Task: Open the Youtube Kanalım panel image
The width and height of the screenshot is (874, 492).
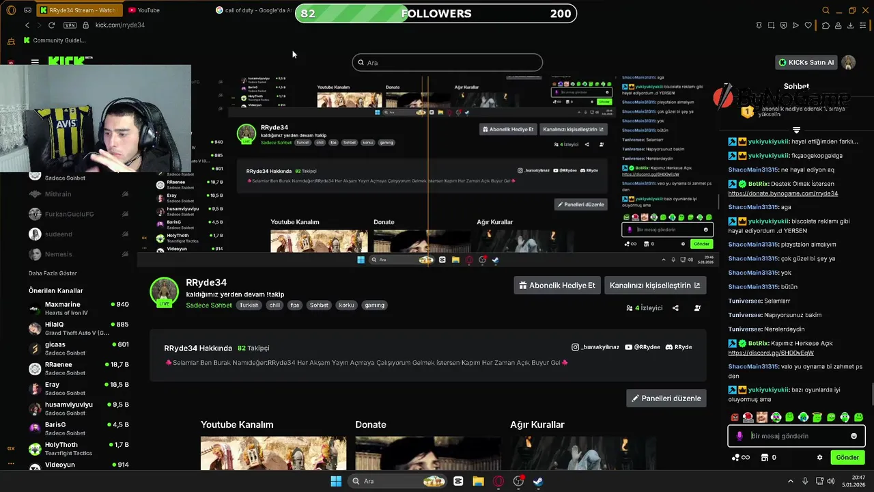Action: pos(273,452)
